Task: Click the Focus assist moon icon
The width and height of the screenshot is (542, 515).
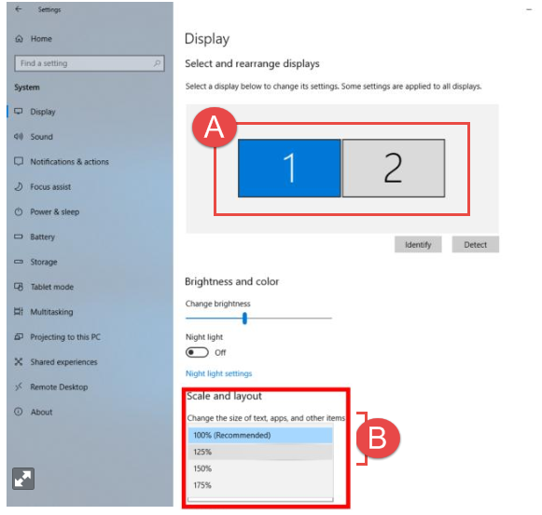Action: (19, 187)
